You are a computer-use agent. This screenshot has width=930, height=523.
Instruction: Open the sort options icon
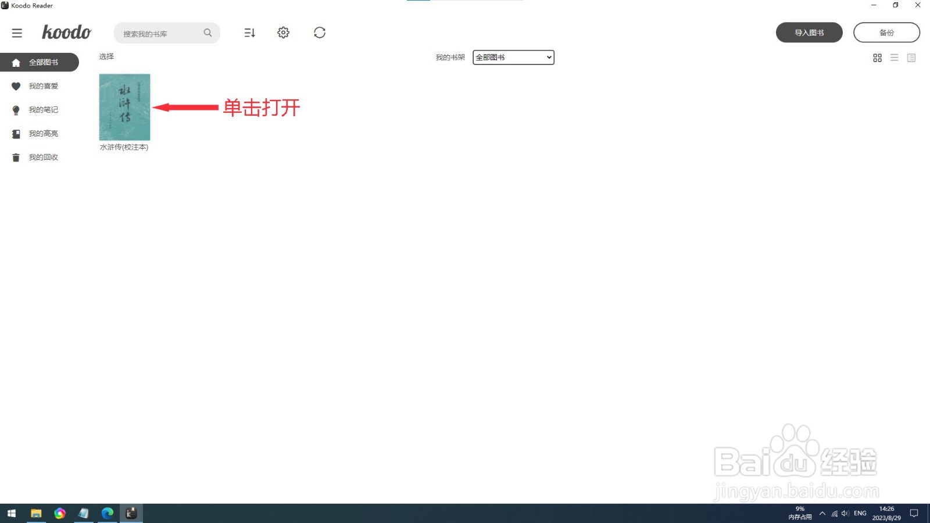[249, 33]
